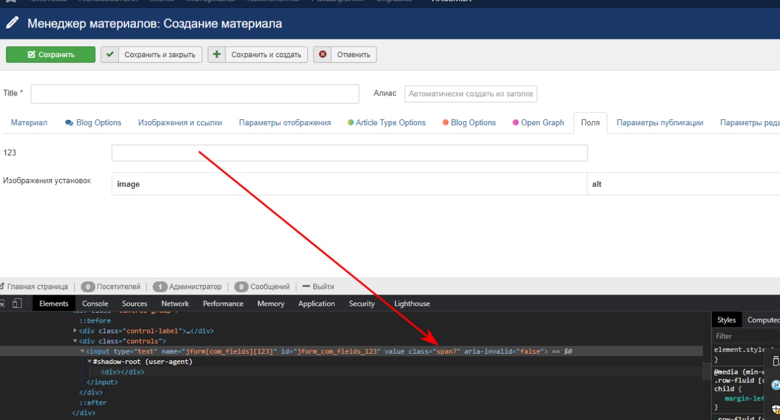Switch to the DevTools Console tab
Image resolution: width=780 pixels, height=420 pixels.
[x=95, y=304]
